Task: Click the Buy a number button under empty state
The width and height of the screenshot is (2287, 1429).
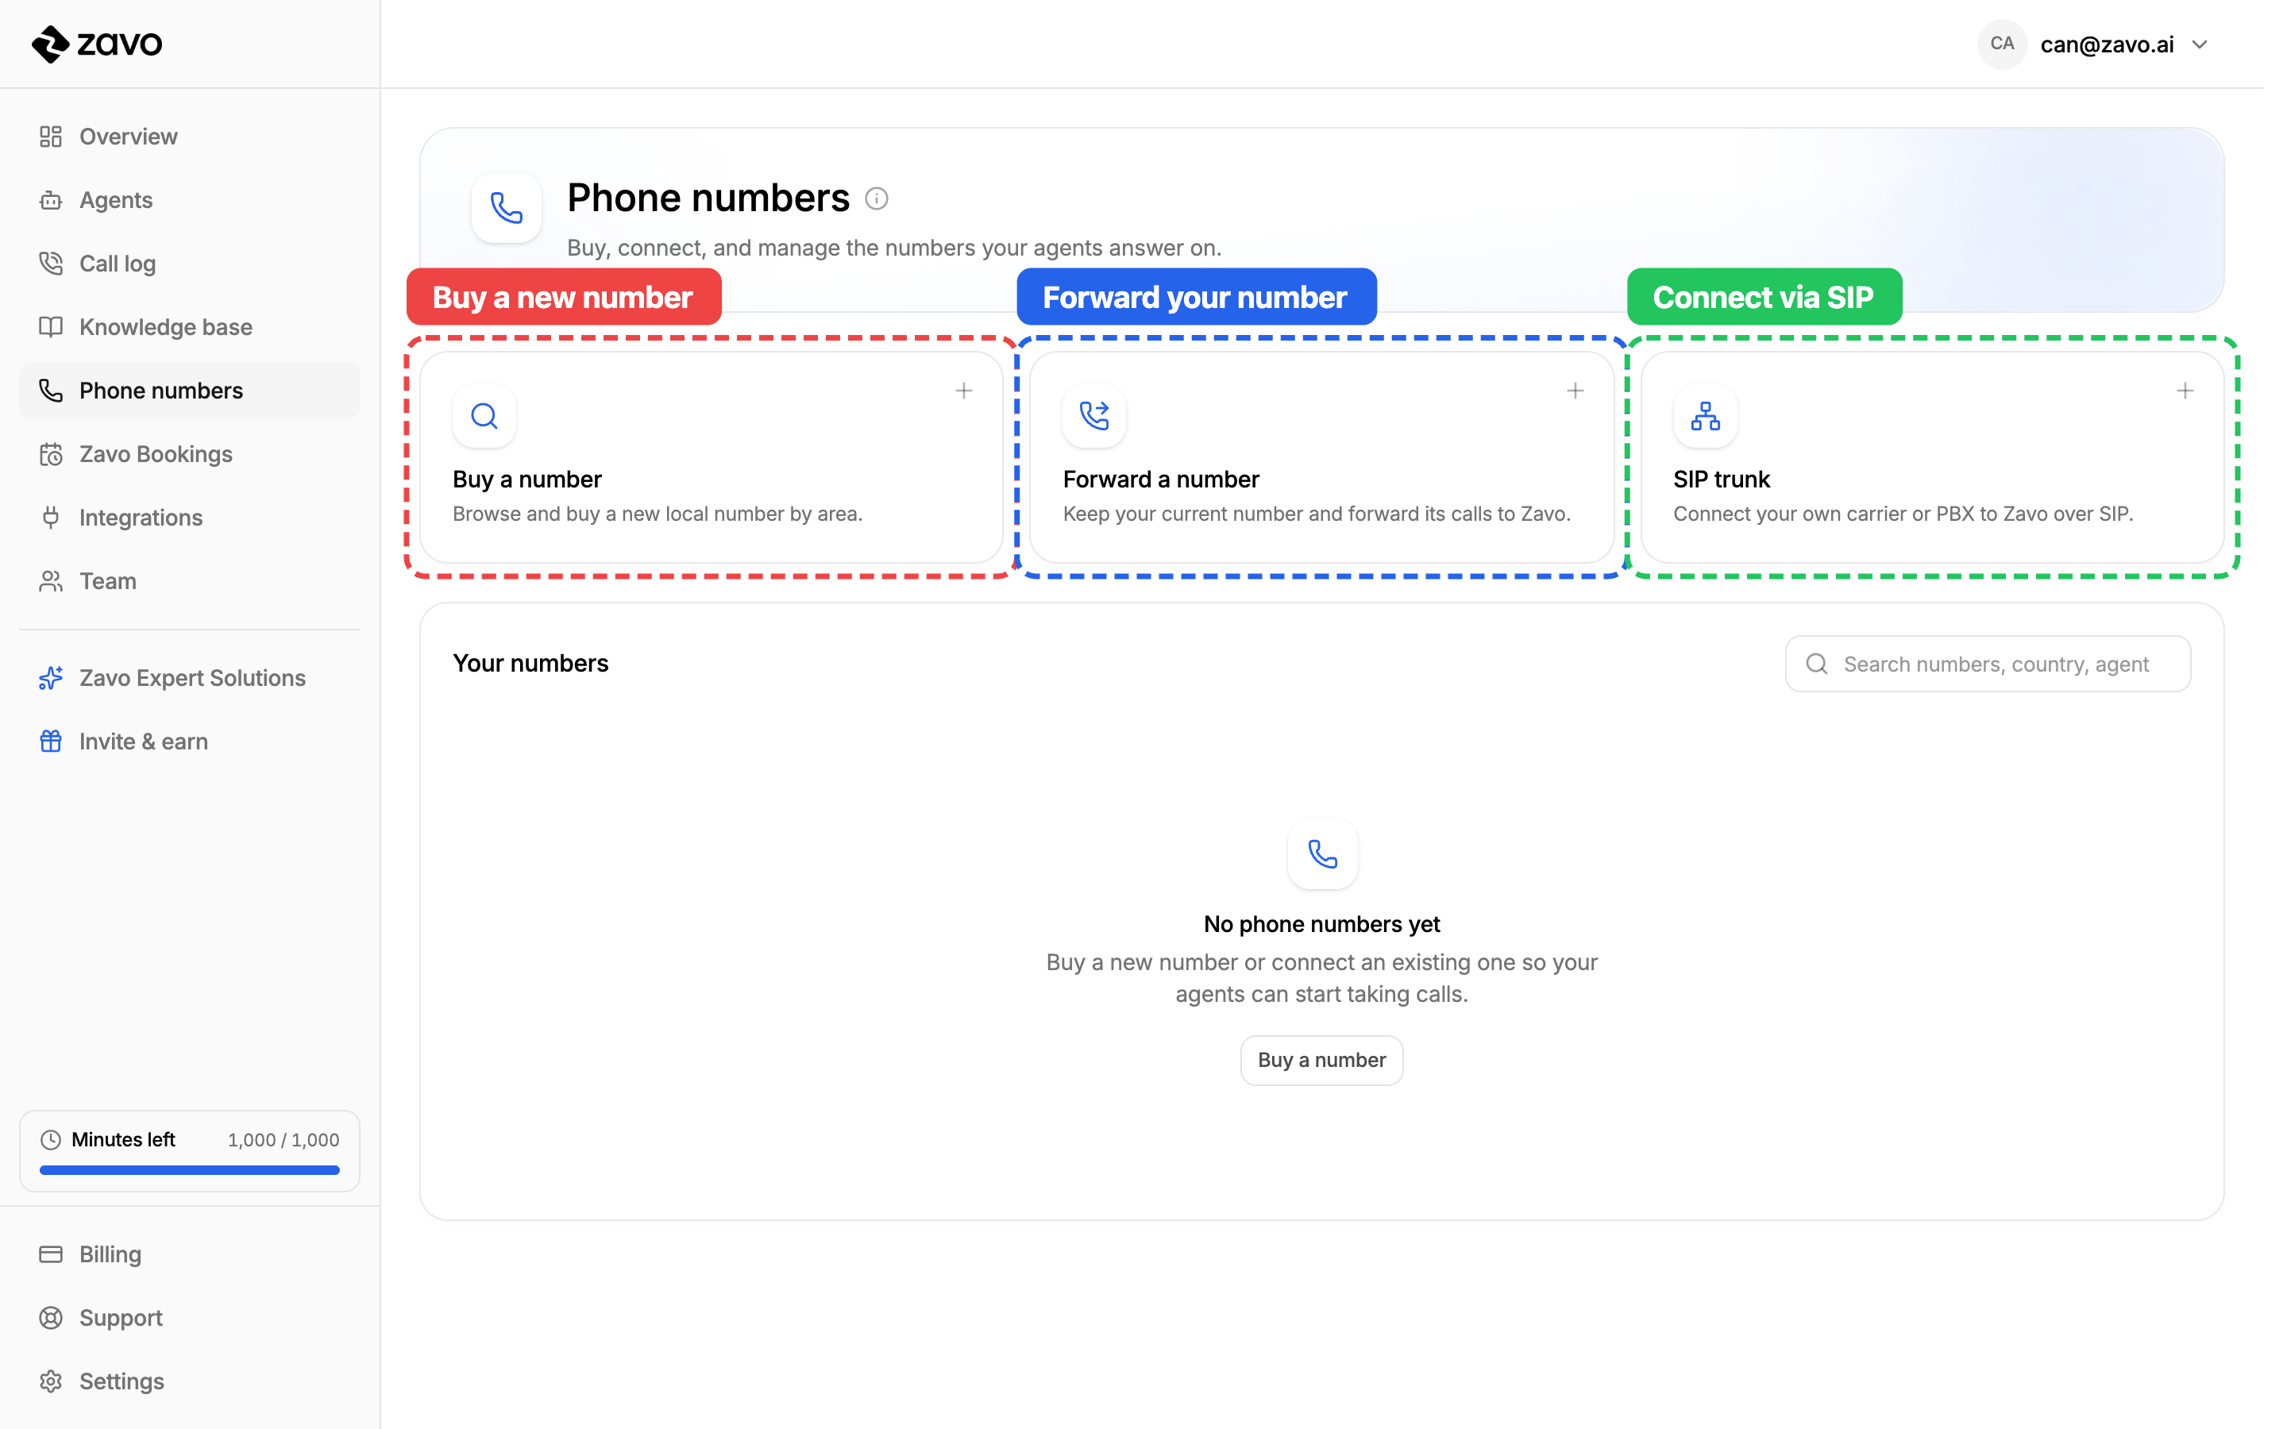Action: coord(1321,1061)
